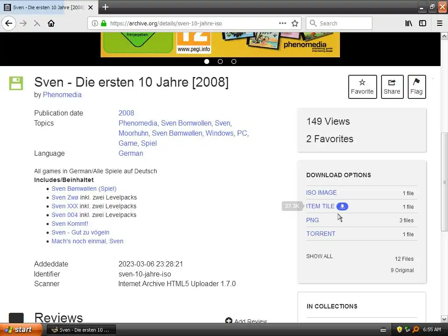Stop loading the page
448x336 pixels.
(x=37, y=23)
